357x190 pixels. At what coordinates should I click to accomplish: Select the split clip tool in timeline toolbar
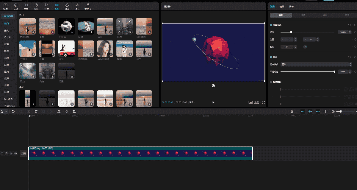[x=29, y=111]
